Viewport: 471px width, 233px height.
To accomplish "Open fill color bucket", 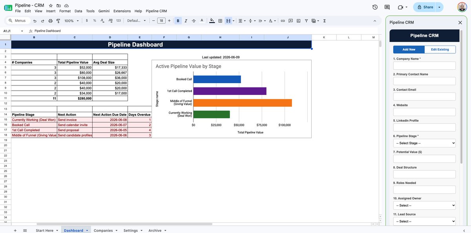I will point(212,20).
